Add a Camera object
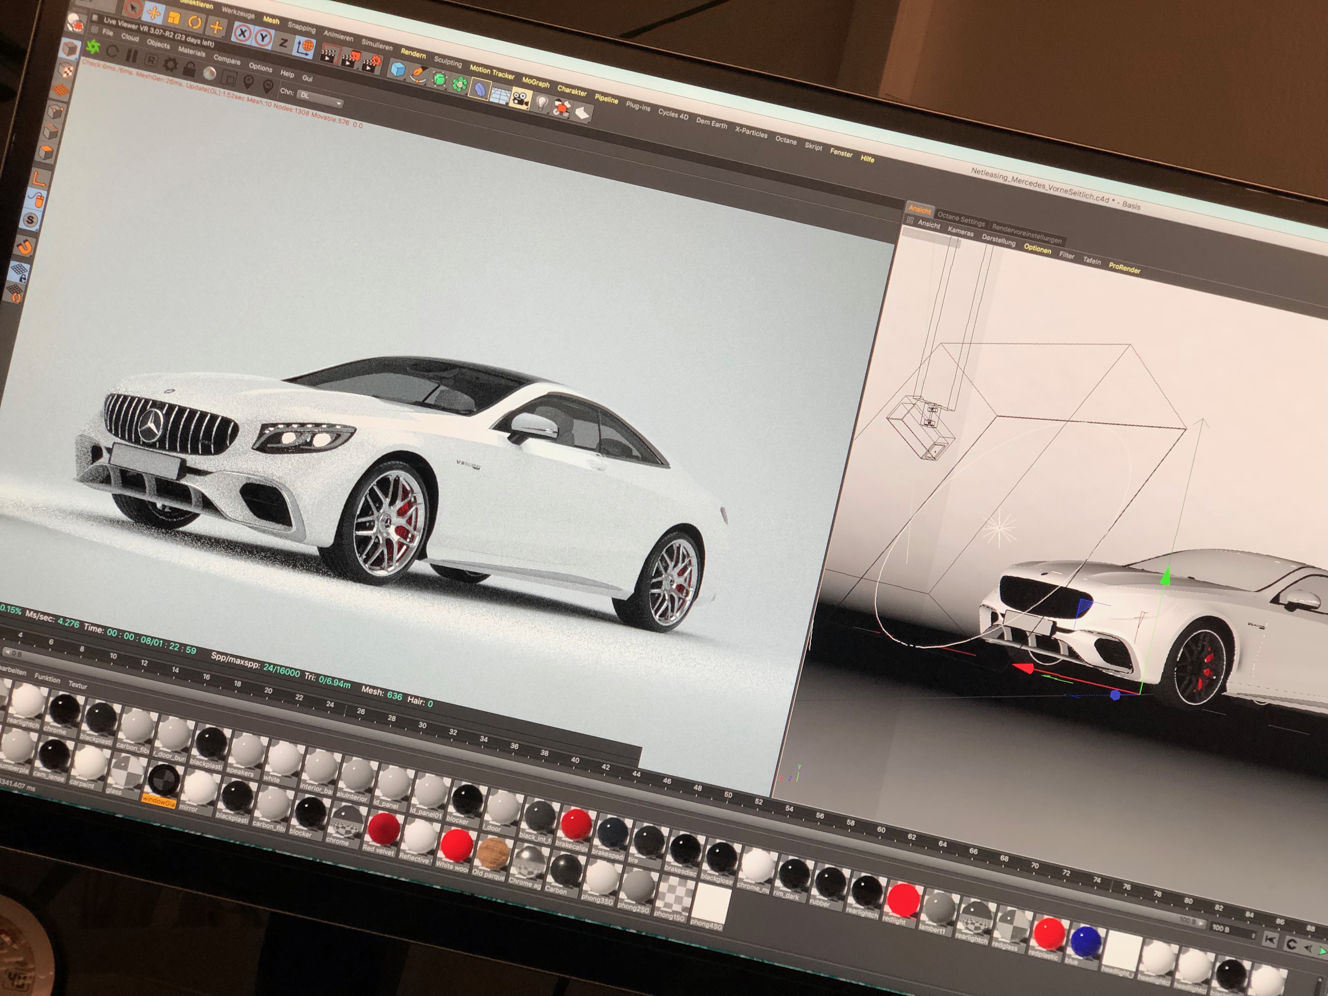This screenshot has width=1328, height=996. click(x=520, y=98)
